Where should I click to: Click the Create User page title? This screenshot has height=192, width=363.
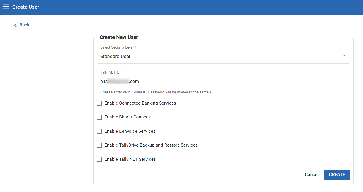(x=26, y=7)
